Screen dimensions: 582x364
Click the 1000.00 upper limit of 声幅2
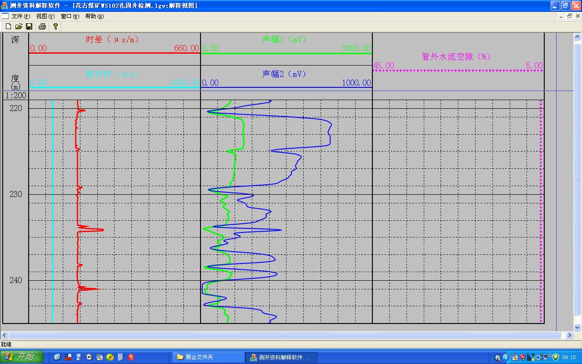click(356, 83)
